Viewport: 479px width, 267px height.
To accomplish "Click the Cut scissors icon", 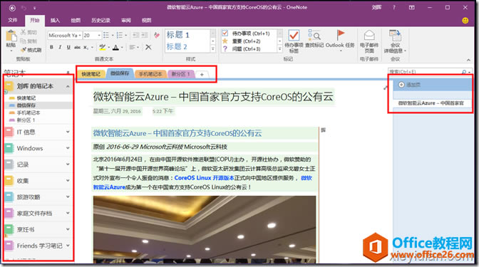I will point(24,32).
